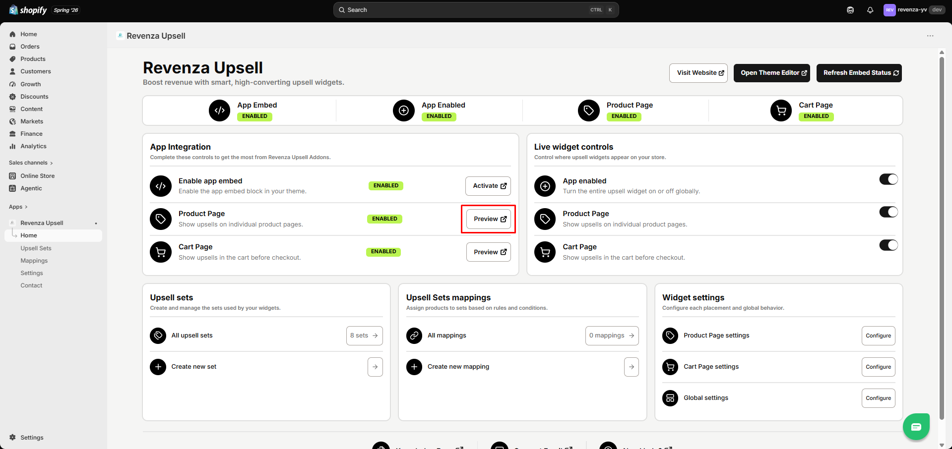Image resolution: width=952 pixels, height=449 pixels.
Task: Open the chat support bubble
Action: point(916,426)
